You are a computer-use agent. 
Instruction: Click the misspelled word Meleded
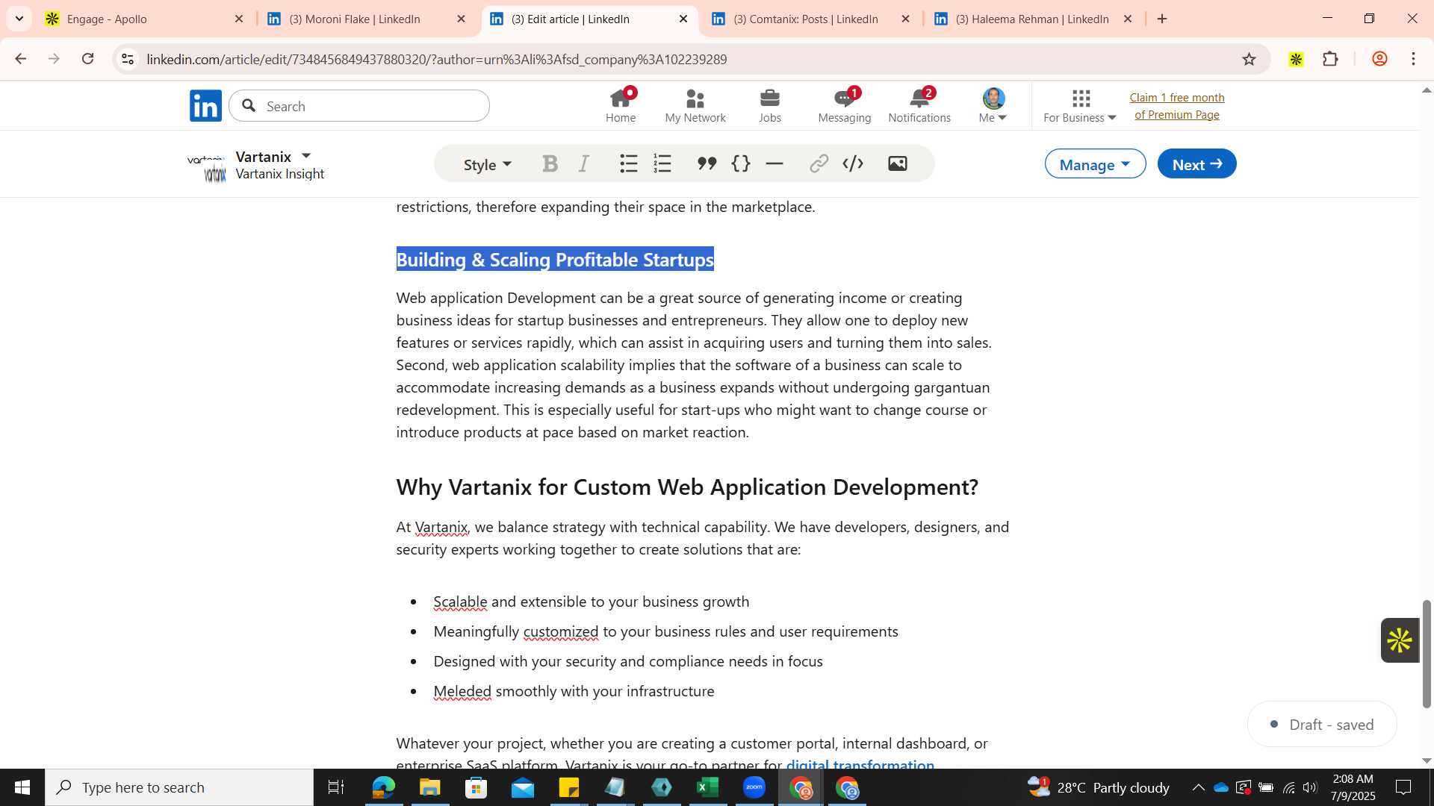(462, 691)
